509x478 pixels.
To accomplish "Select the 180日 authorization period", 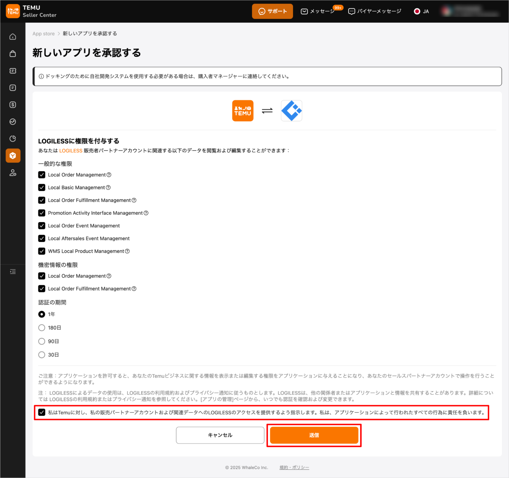I will pos(42,328).
